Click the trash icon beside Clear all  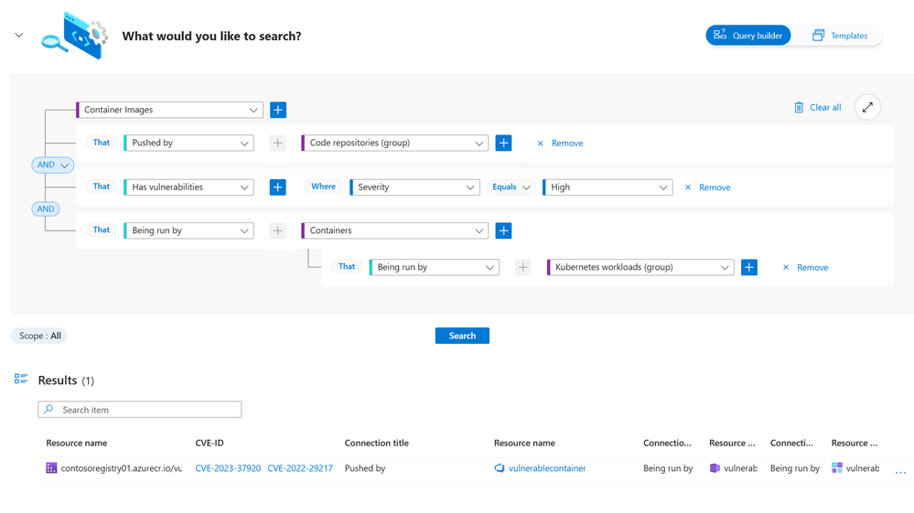(x=799, y=108)
